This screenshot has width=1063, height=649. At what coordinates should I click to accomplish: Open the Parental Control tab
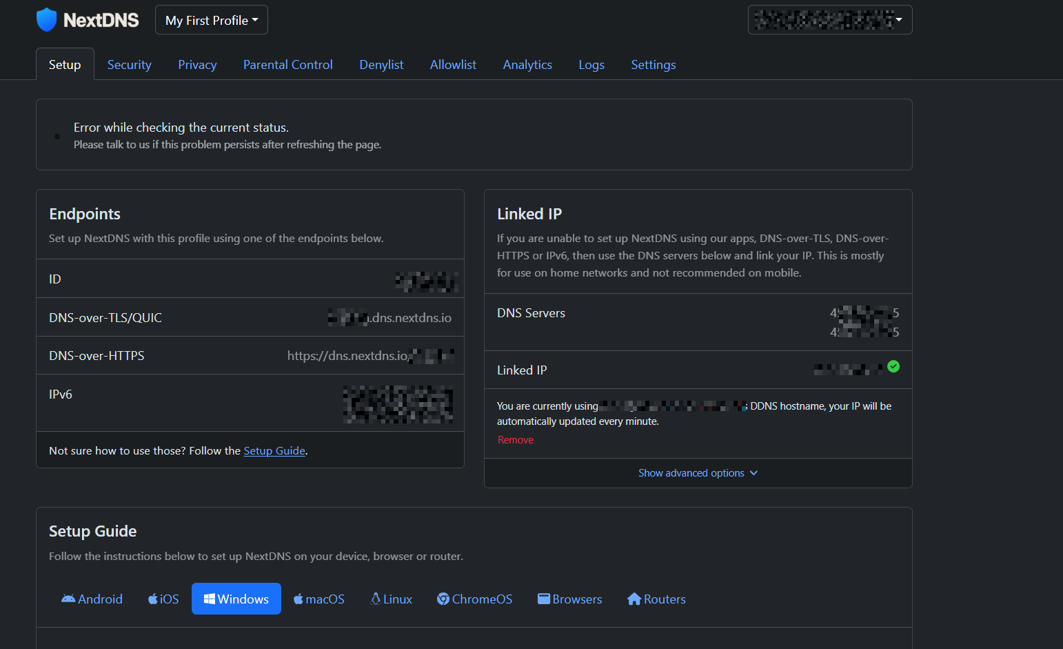[x=287, y=65]
